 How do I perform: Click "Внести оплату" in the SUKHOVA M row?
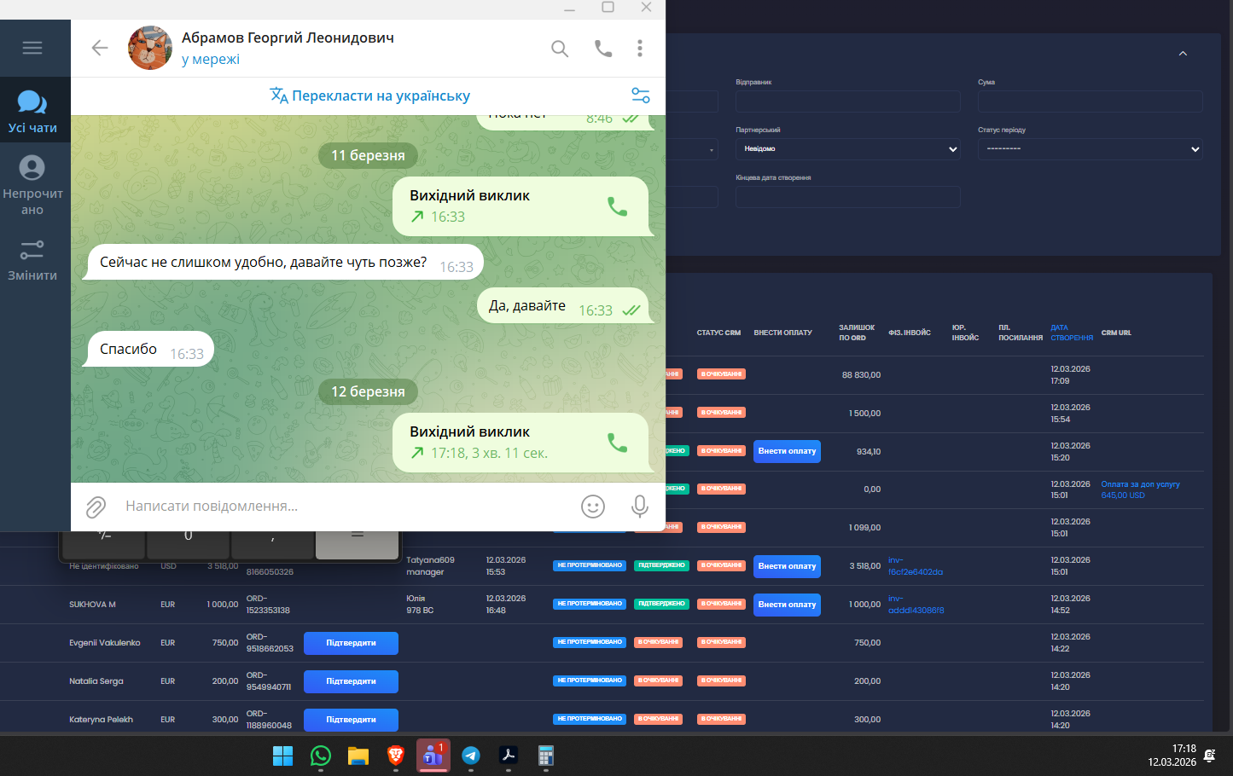(787, 605)
